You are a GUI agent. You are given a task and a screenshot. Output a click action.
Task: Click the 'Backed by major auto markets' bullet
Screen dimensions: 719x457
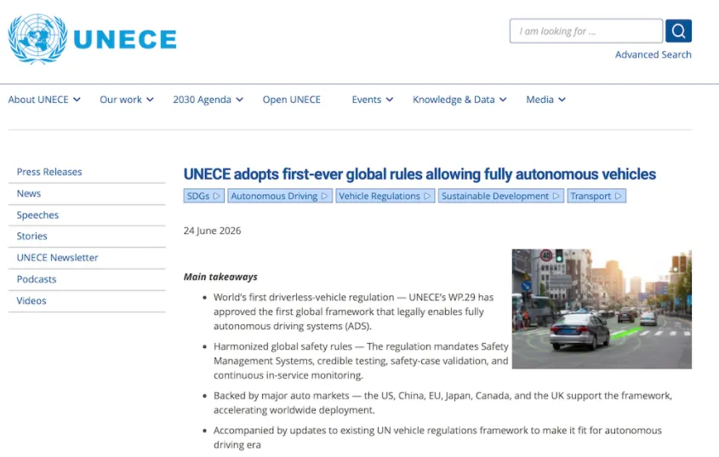[x=443, y=403]
